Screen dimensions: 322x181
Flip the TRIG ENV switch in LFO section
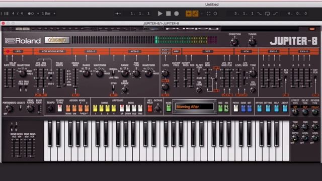pyautogui.click(x=26, y=89)
